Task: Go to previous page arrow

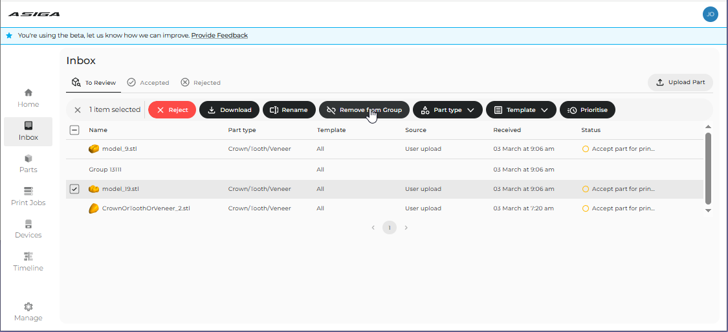Action: click(373, 228)
